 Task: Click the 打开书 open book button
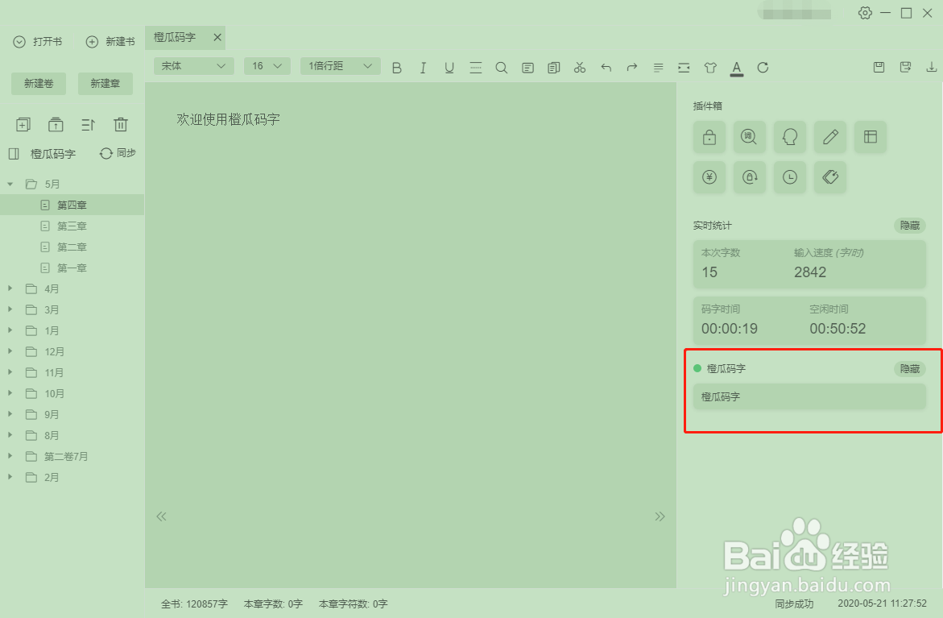click(x=38, y=42)
